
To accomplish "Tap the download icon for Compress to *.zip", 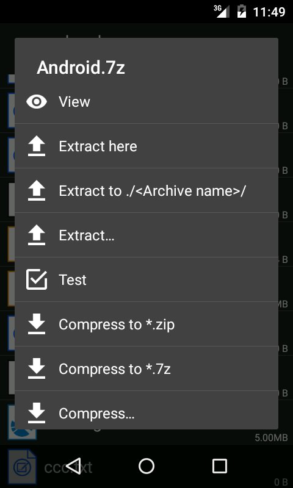I will coord(37,324).
